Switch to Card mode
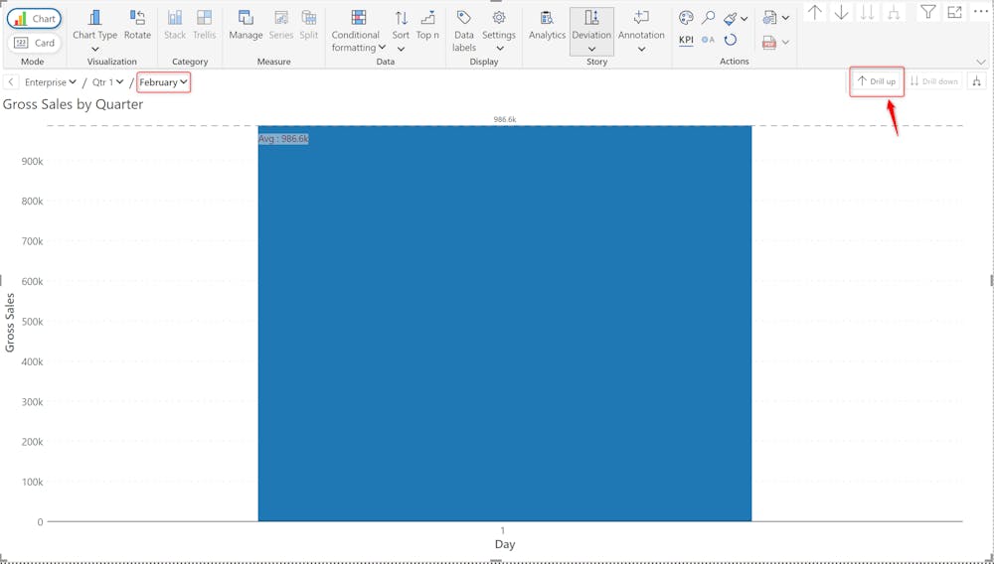The width and height of the screenshot is (994, 564). (x=34, y=43)
